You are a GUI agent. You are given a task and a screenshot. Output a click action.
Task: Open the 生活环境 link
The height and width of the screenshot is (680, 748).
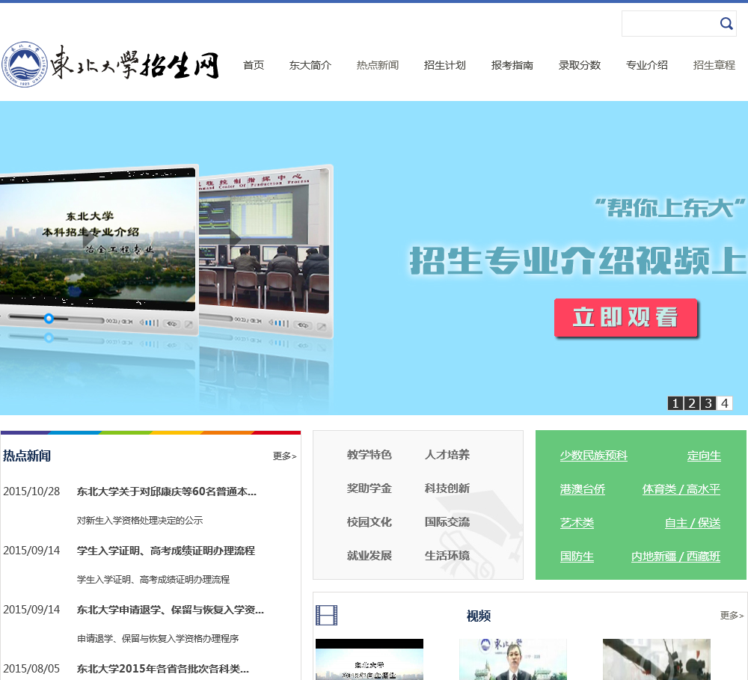(447, 556)
